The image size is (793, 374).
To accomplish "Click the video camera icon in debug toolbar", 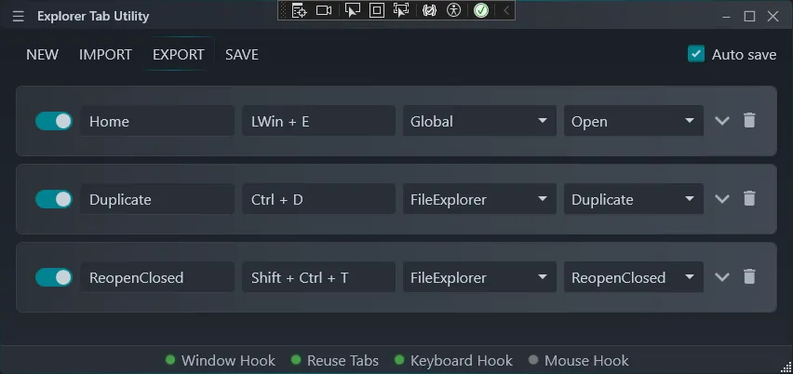I will pyautogui.click(x=324, y=10).
